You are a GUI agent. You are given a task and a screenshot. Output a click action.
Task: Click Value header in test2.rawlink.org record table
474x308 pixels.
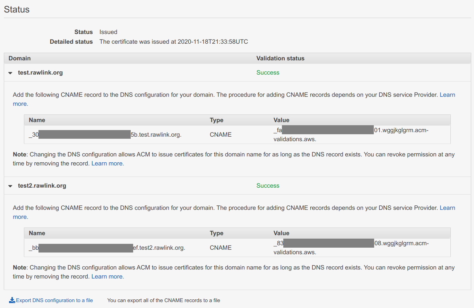(x=281, y=233)
